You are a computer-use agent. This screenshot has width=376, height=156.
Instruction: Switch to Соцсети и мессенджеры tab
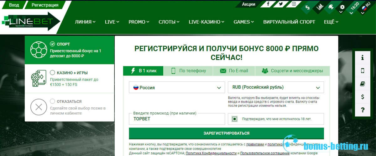[293, 71]
